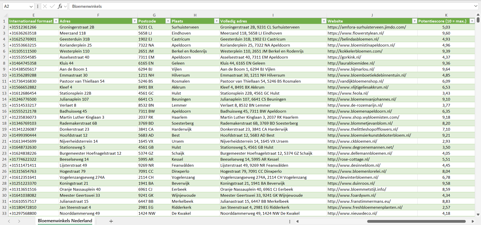The image size is (481, 225).
Task: Click the Enter checkmark in formula bar
Action: click(x=52, y=6)
